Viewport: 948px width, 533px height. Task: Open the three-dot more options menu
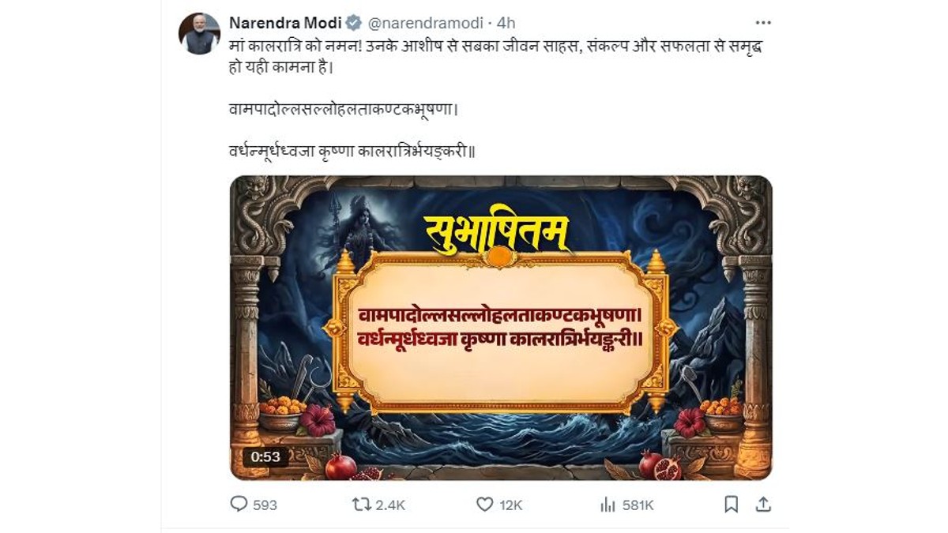(x=763, y=23)
